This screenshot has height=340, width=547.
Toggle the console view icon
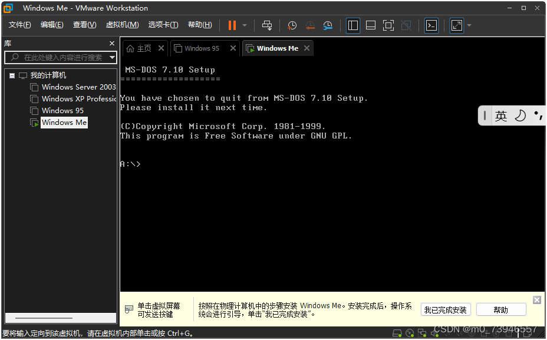pos(431,25)
